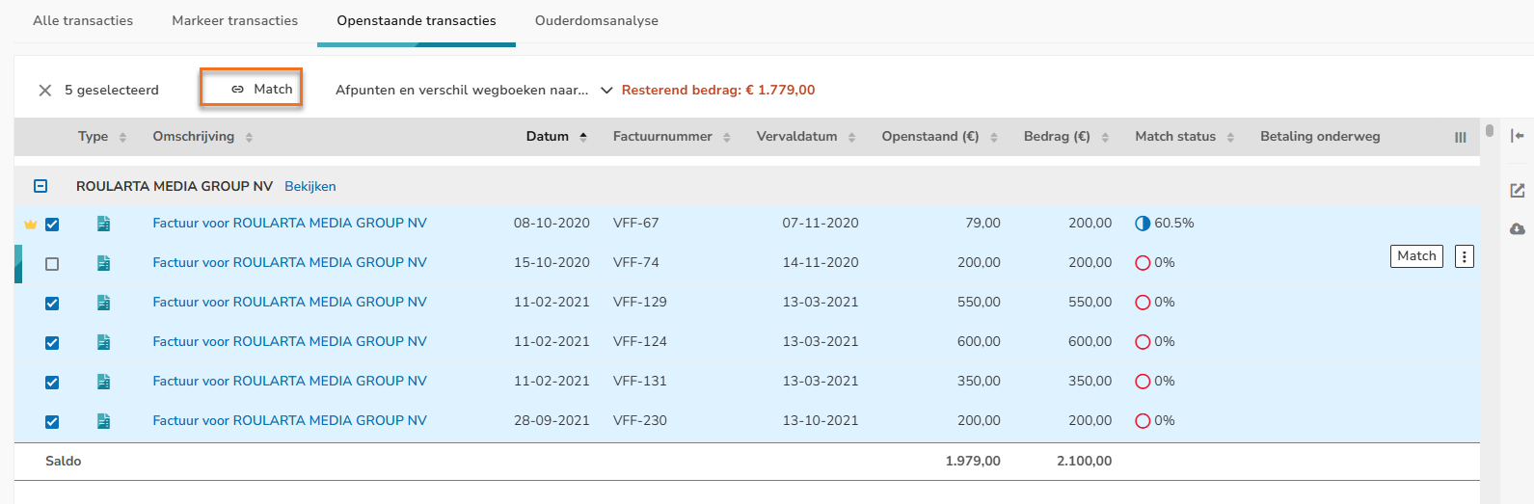Sort by Omschrijving column
The image size is (1534, 504).
click(x=202, y=137)
